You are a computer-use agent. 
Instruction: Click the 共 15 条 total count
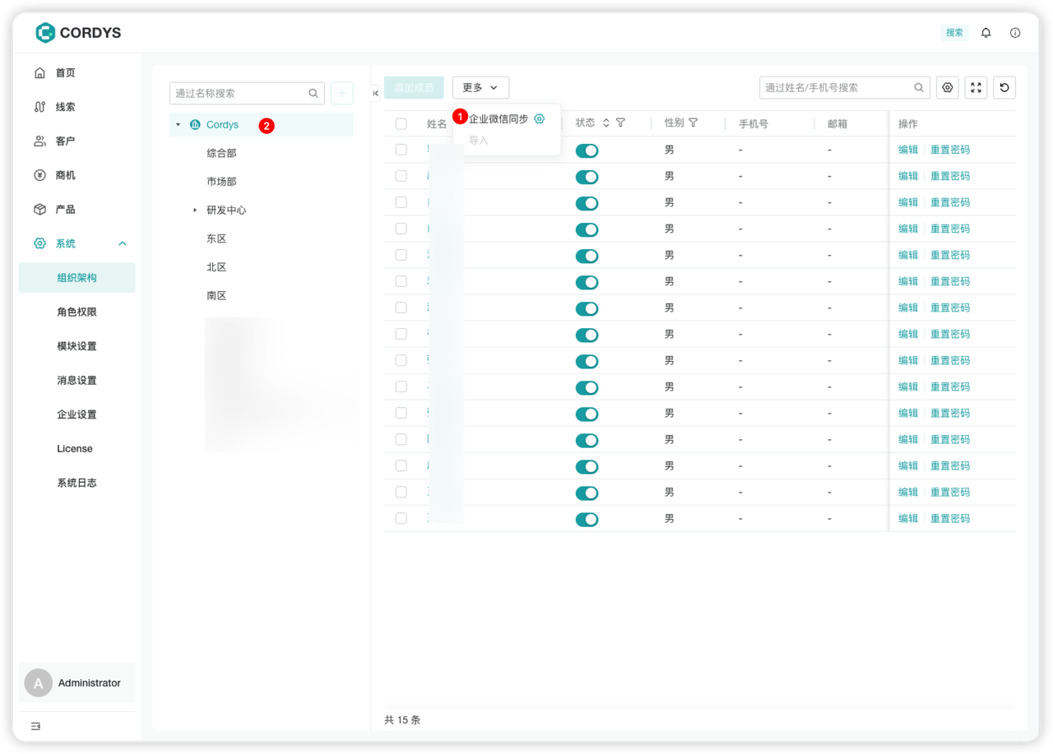[402, 720]
